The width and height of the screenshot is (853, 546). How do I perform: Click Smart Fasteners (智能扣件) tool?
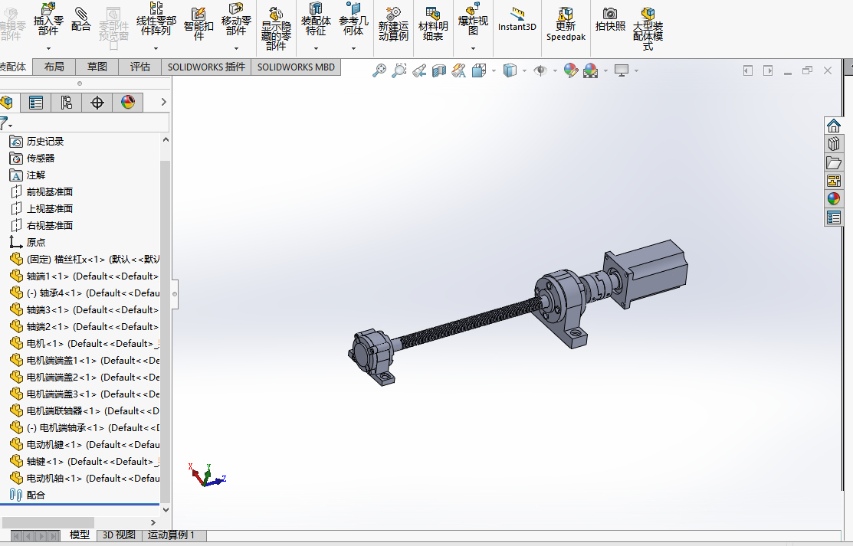click(x=198, y=25)
